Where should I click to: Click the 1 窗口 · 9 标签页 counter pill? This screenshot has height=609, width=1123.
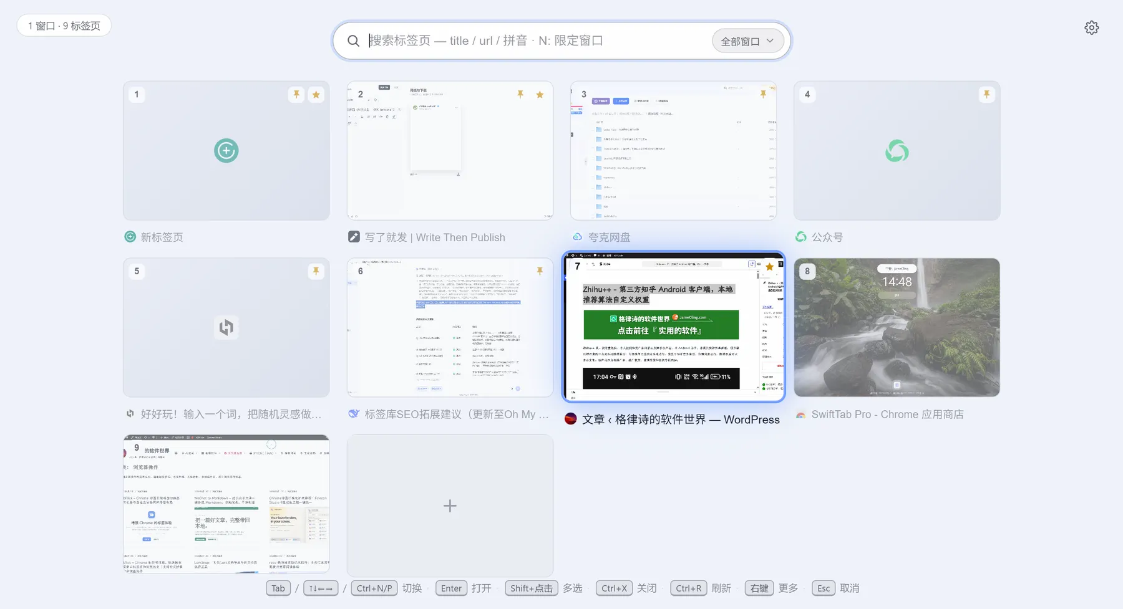point(64,26)
